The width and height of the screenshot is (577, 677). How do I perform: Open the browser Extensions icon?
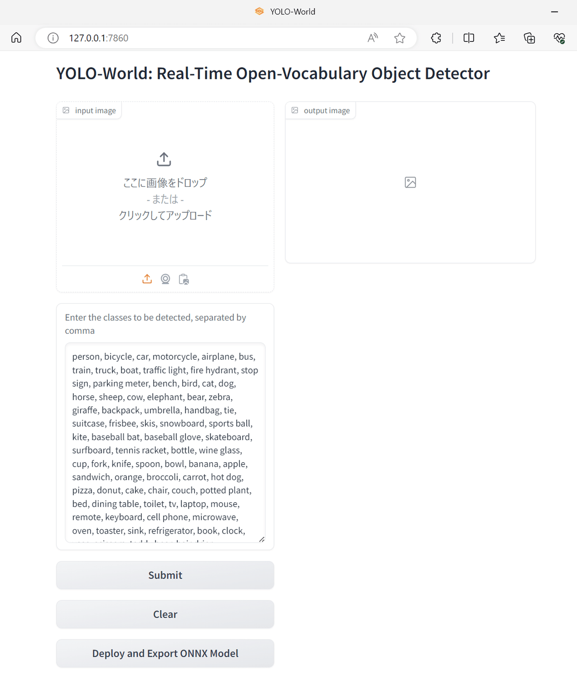[436, 38]
